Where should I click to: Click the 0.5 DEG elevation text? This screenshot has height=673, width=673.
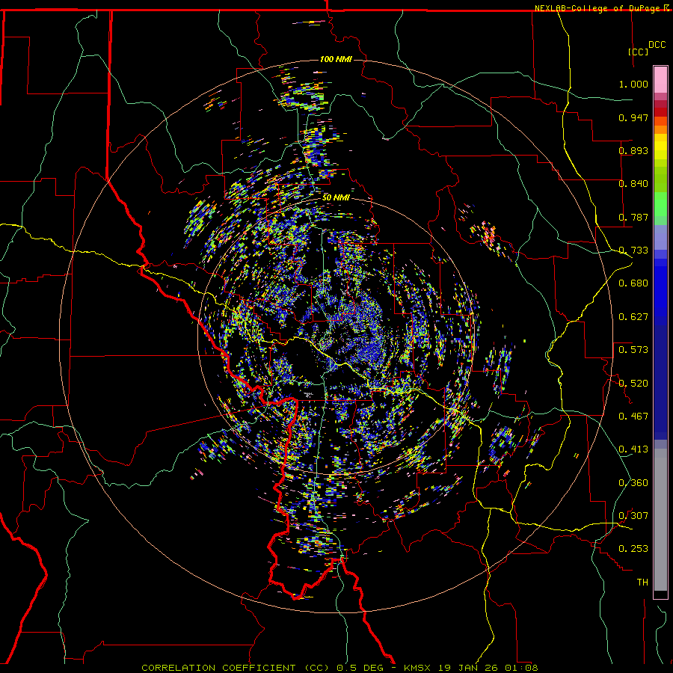coord(362,668)
